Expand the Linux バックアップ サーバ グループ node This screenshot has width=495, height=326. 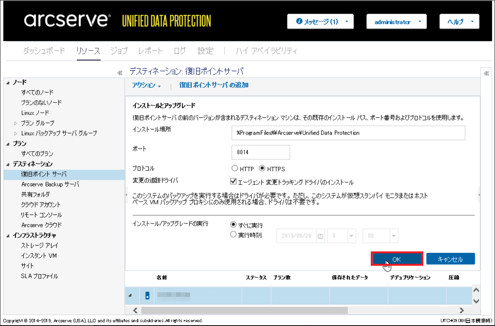[16, 133]
